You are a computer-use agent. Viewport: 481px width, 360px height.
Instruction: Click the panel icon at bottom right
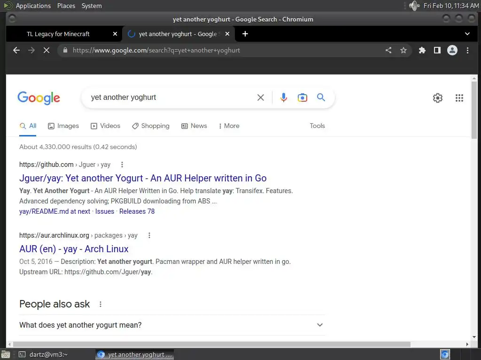coord(445,354)
